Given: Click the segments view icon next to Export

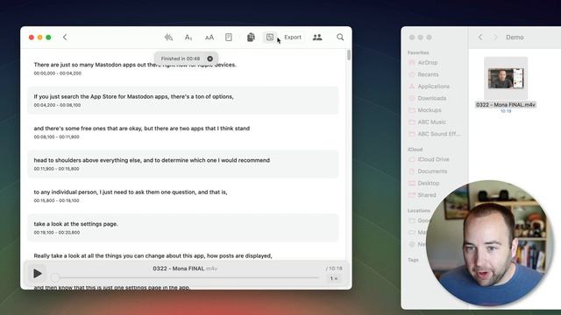Looking at the screenshot, I should pos(270,37).
